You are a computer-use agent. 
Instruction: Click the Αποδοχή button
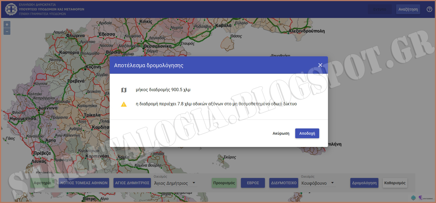307,133
